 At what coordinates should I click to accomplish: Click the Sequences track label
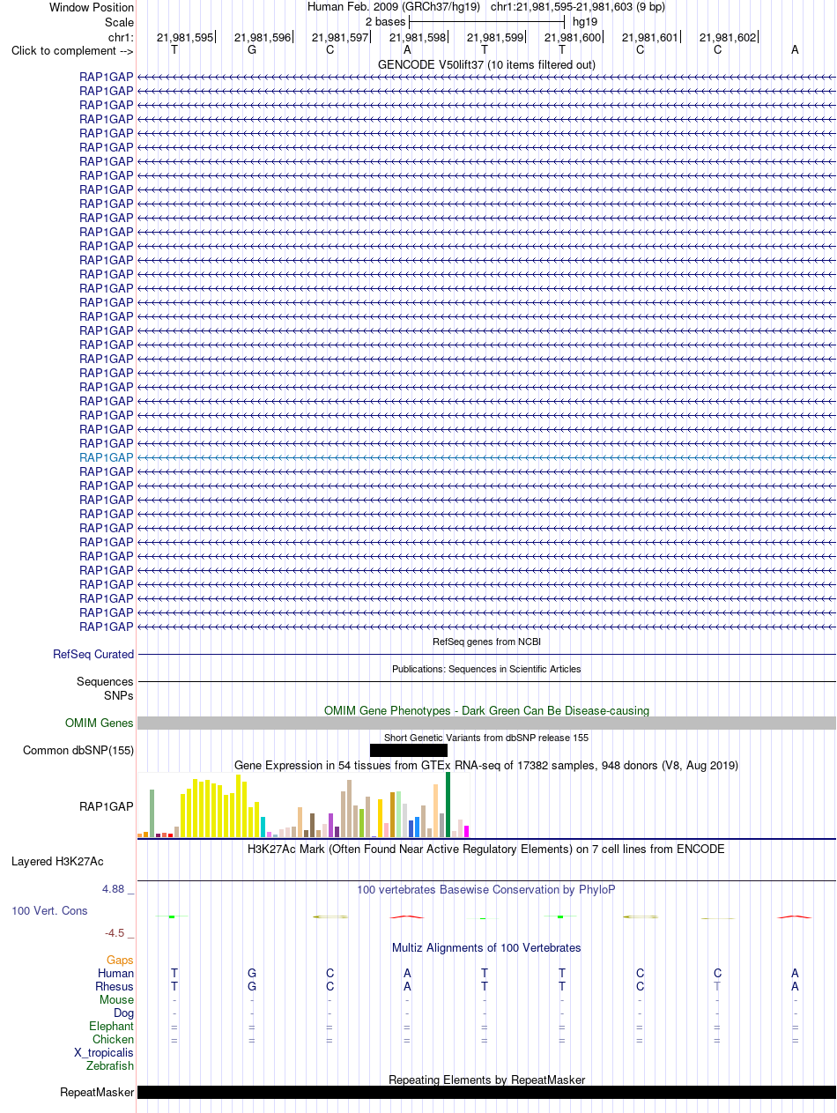[x=105, y=681]
